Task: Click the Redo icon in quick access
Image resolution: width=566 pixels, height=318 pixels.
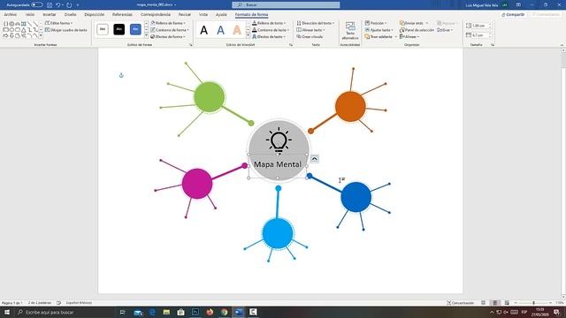Action: pos(69,5)
